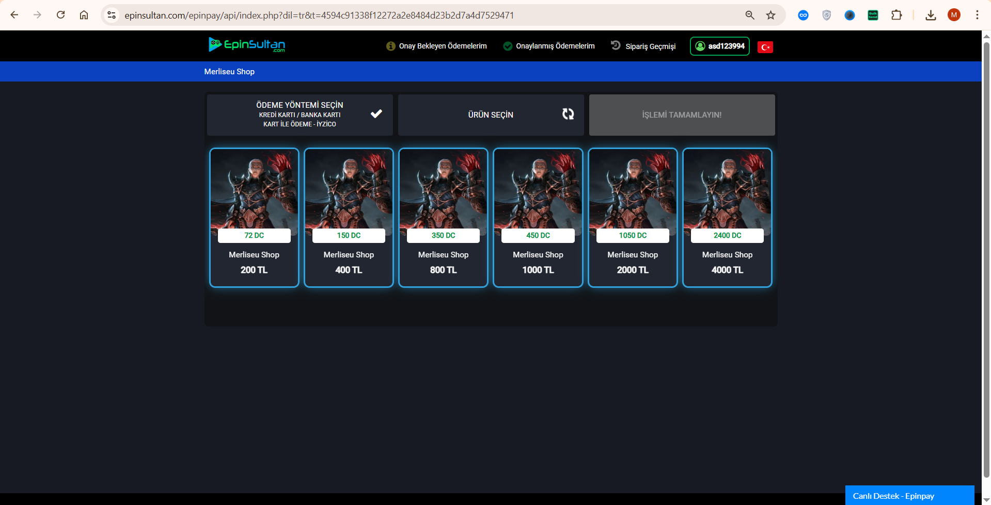The image size is (991, 505).
Task: Reload the current page
Action: coord(60,15)
